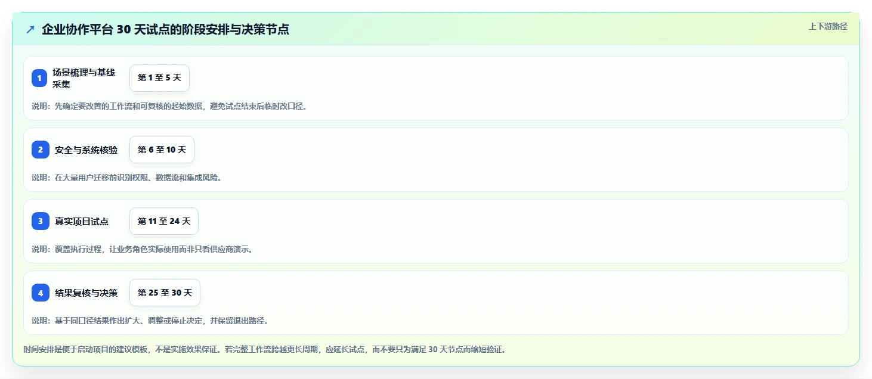This screenshot has height=379, width=872.
Task: Click the description starting 在大量用户迁移前
Action: 127,178
